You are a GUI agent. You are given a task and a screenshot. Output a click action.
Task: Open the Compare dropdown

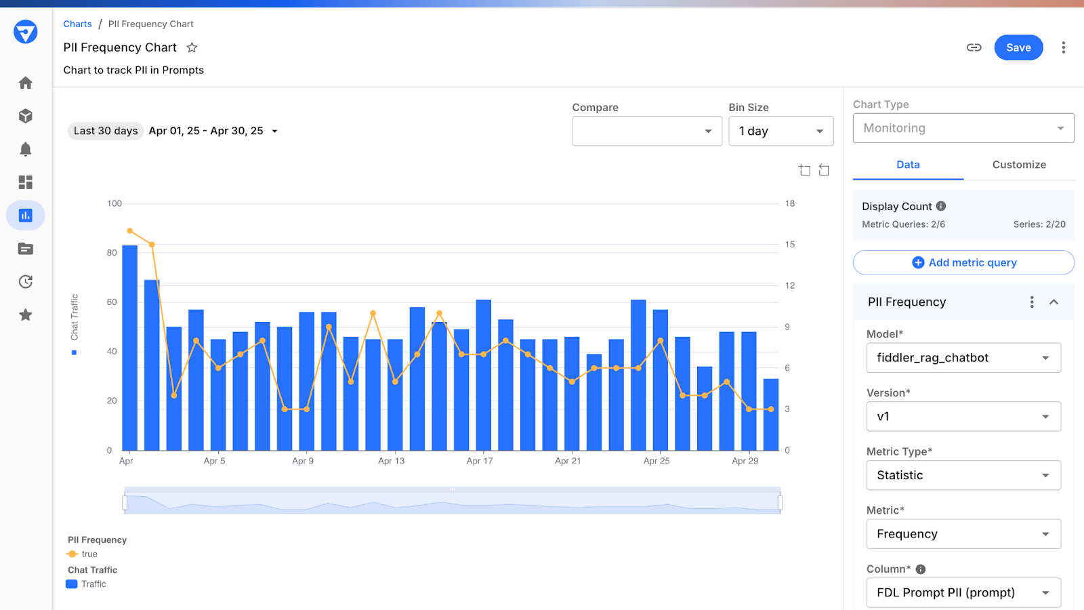[x=647, y=131]
